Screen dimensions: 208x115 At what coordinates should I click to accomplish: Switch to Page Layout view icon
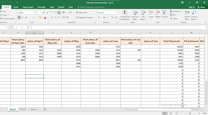point(171,113)
